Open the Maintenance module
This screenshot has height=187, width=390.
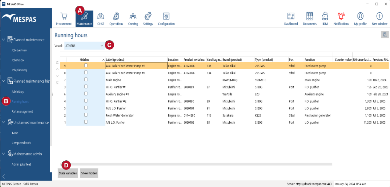(84, 19)
